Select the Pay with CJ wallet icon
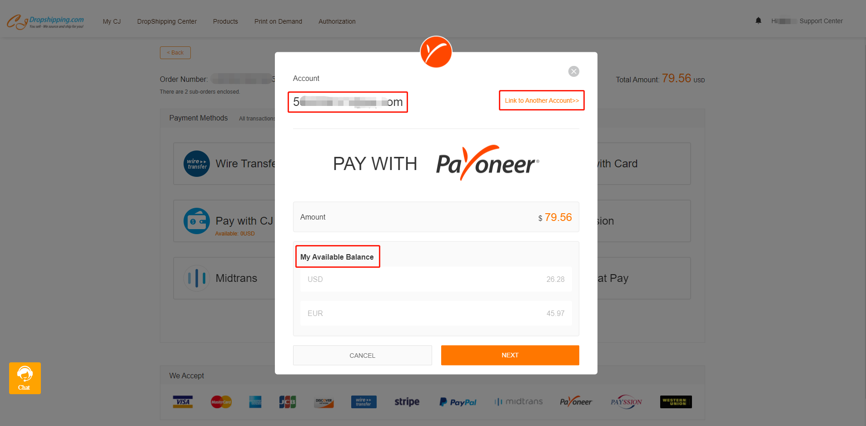866x426 pixels. pyautogui.click(x=197, y=221)
